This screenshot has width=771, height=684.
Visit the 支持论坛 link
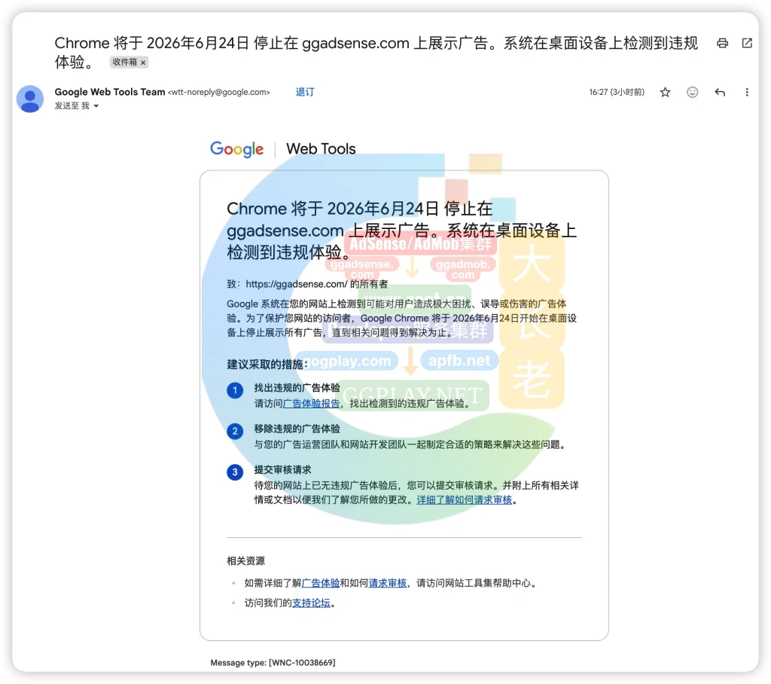(x=311, y=603)
